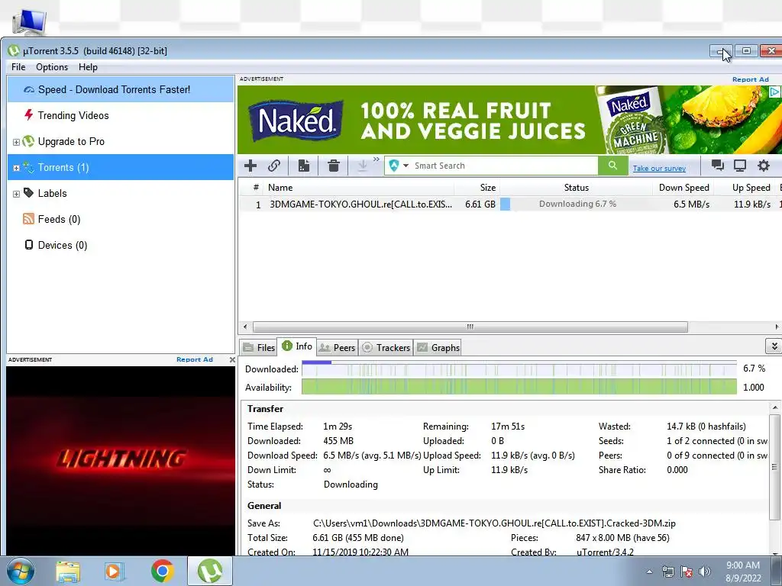Click the green Availability bar

pos(519,387)
